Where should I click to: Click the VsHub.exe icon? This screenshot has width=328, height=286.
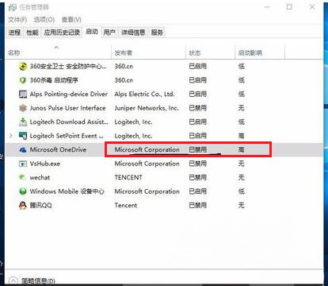(x=23, y=164)
